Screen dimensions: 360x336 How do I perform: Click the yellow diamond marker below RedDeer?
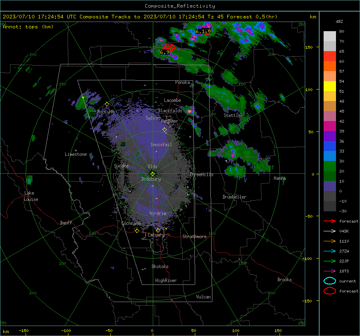click(165, 129)
